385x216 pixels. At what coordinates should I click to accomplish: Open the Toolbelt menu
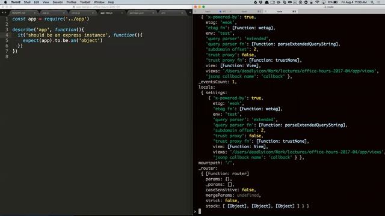(x=85, y=2)
